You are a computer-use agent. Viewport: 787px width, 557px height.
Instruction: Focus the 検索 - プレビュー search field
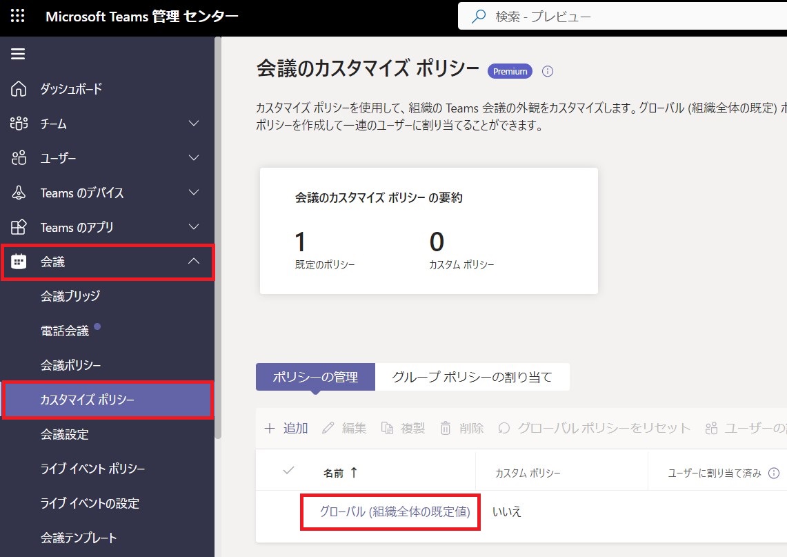(622, 17)
